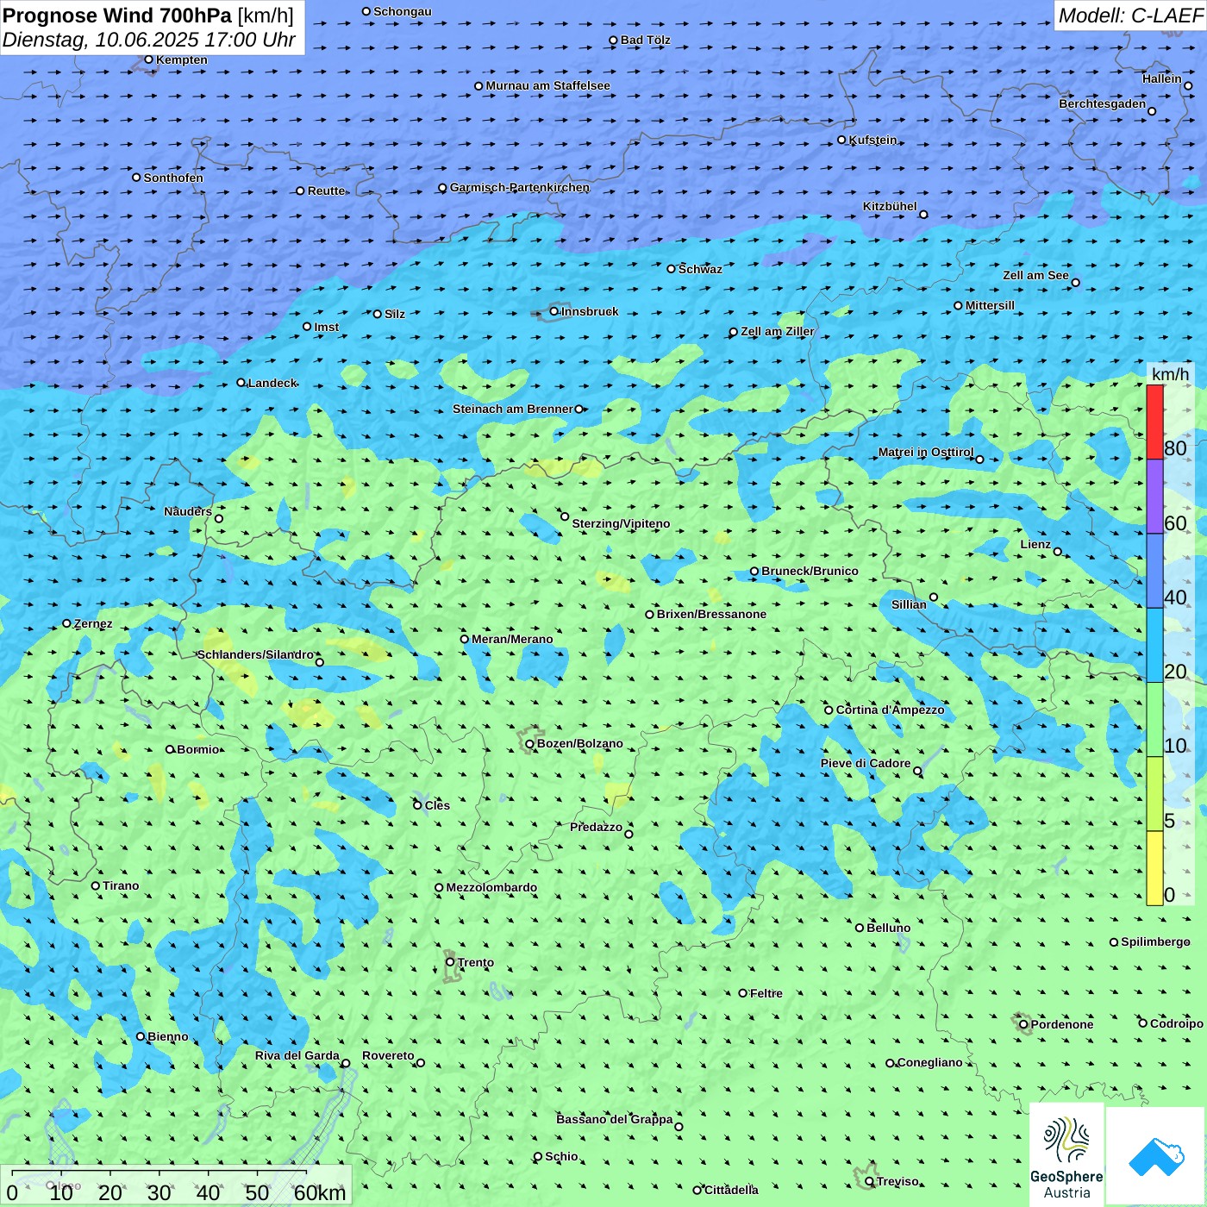
Task: Click the red 80 km/h legend color
Action: 1154,422
